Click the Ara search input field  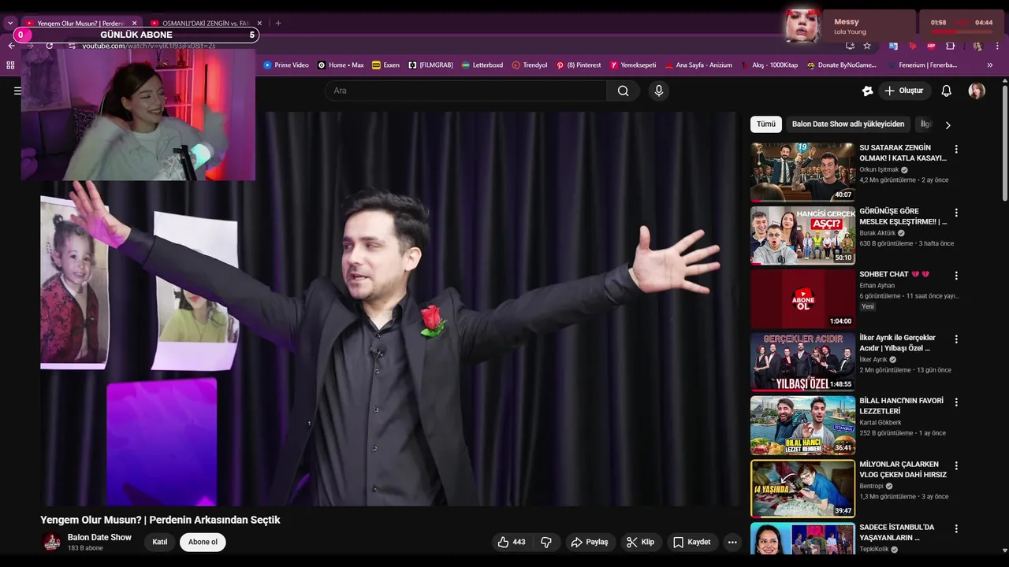[466, 91]
